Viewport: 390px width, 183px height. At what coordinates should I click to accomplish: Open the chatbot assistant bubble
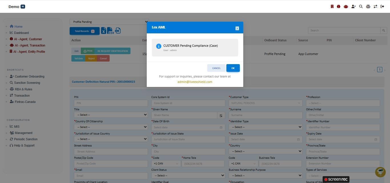pyautogui.click(x=380, y=172)
